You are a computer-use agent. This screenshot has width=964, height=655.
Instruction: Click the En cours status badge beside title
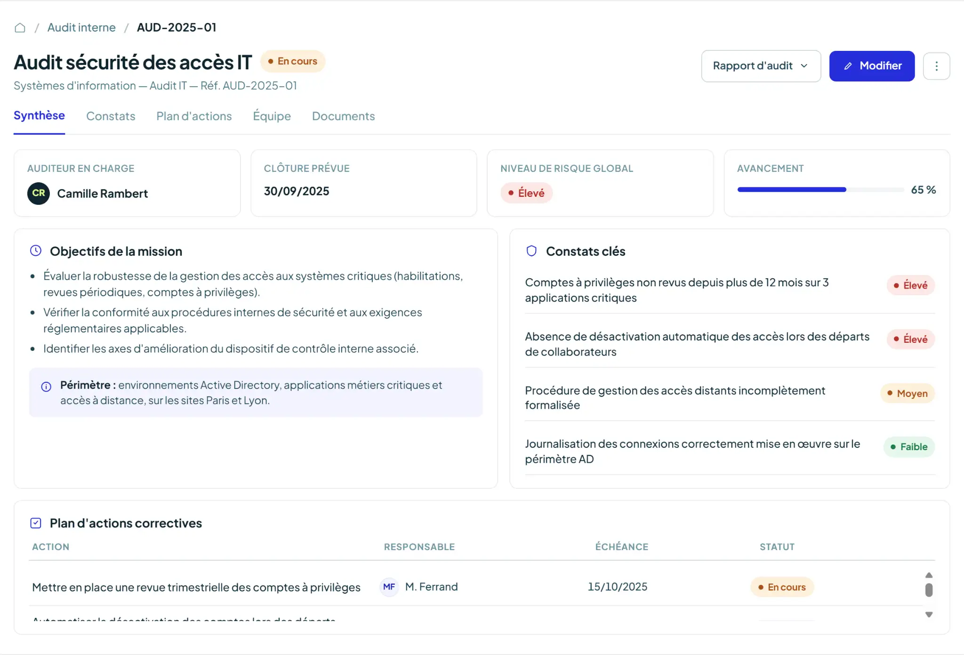[x=293, y=61]
